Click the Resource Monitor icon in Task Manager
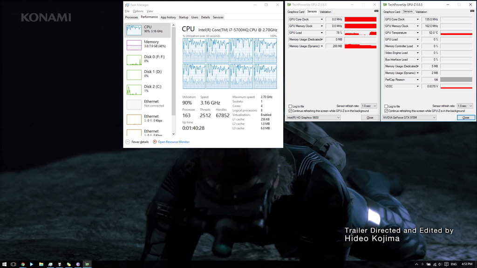The width and height of the screenshot is (477, 268). 155,142
